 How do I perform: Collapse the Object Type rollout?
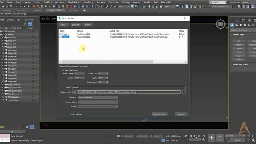click(x=239, y=34)
